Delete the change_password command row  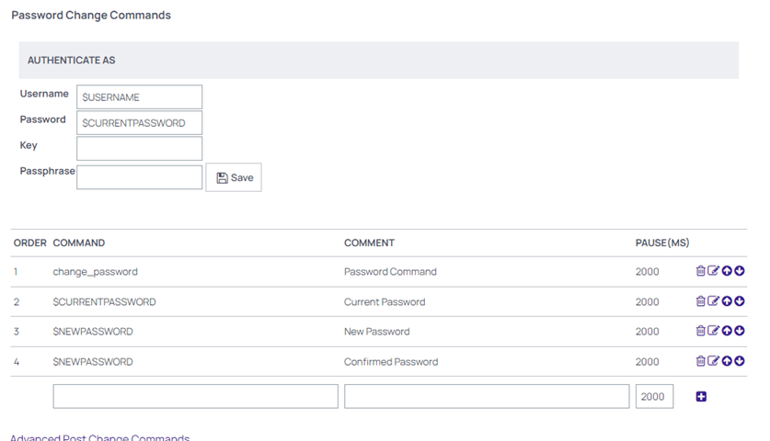701,271
